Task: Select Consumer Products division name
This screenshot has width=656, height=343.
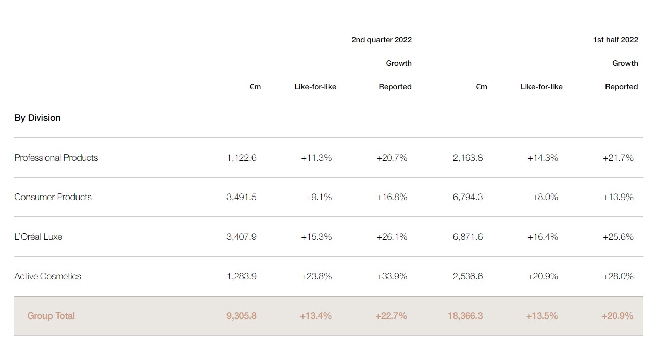Action: pos(53,197)
